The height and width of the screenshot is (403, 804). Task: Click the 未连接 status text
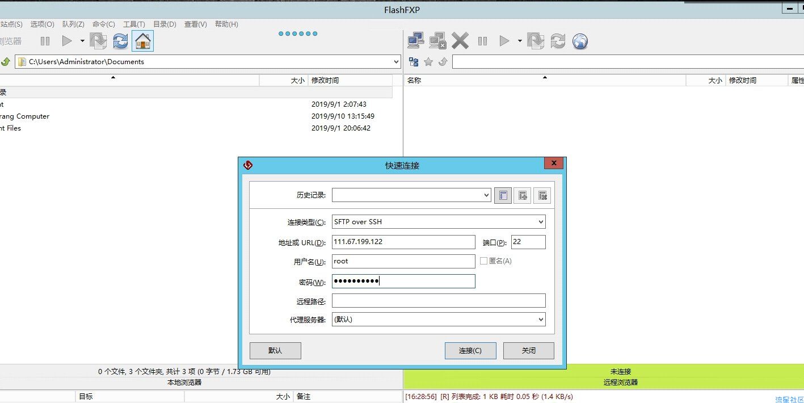point(621,371)
